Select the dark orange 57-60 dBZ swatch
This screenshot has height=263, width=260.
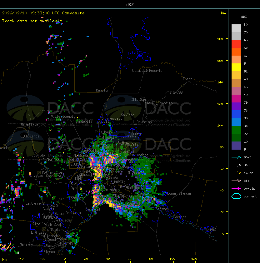click(x=236, y=52)
